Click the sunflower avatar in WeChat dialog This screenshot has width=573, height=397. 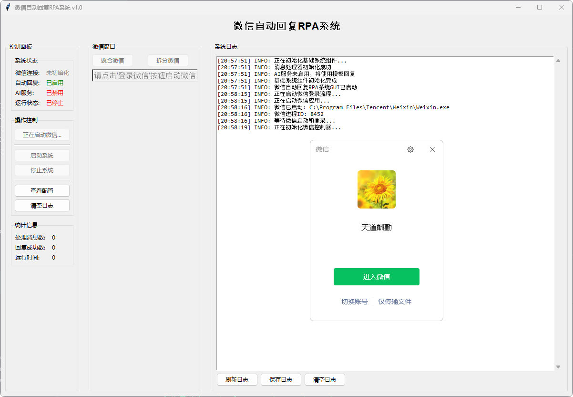pos(377,189)
